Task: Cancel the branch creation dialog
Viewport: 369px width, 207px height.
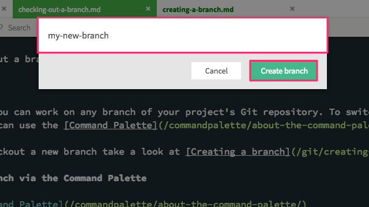Action: coord(216,71)
